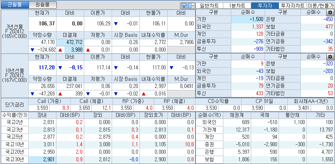Screen dimensions: 335x164
Task: Click open interest value 472,712
Action: [x=75, y=42]
